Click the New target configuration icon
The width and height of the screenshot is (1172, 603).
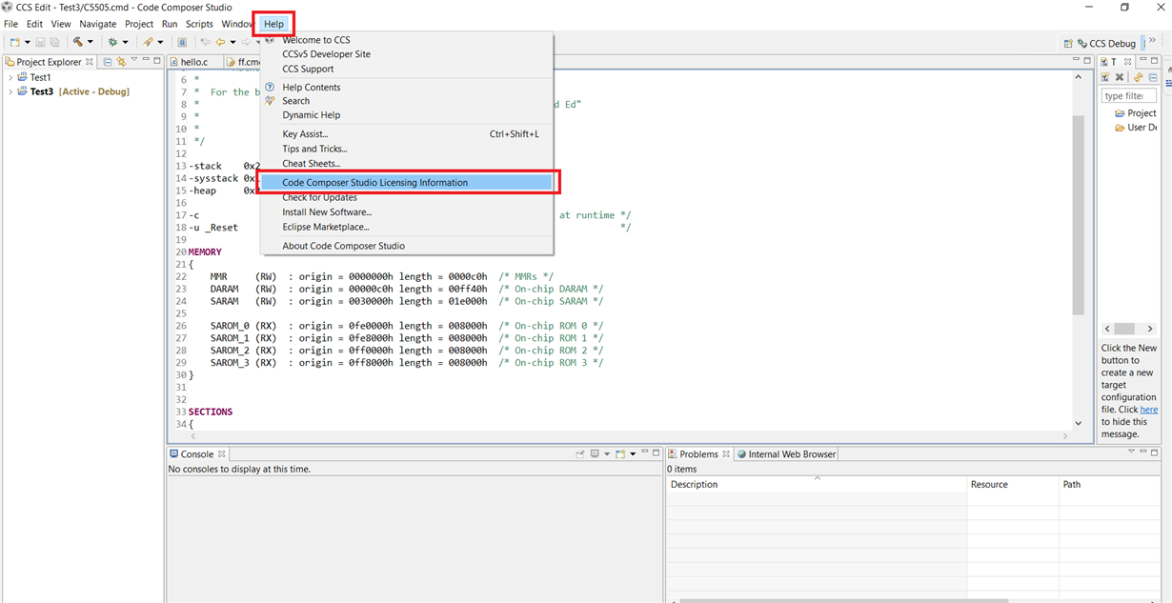(1105, 77)
